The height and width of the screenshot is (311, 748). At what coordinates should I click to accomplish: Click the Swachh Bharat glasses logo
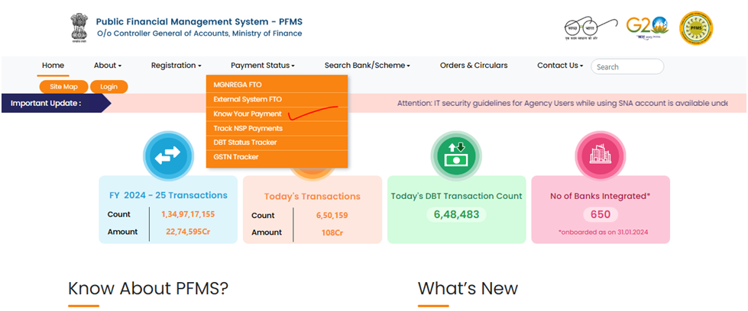591,28
